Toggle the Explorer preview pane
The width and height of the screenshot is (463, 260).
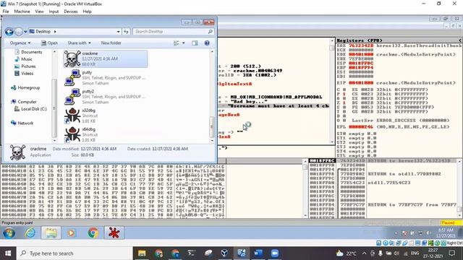[x=195, y=43]
